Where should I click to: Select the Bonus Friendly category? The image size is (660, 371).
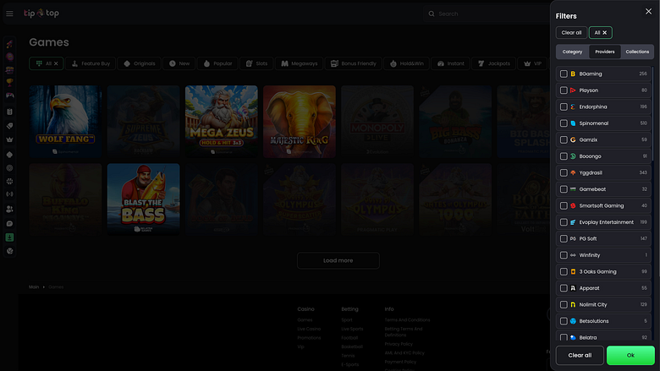pos(353,63)
